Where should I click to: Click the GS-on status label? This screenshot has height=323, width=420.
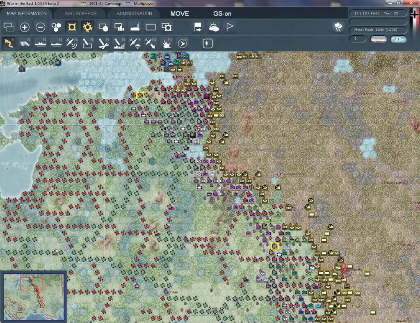tap(222, 14)
